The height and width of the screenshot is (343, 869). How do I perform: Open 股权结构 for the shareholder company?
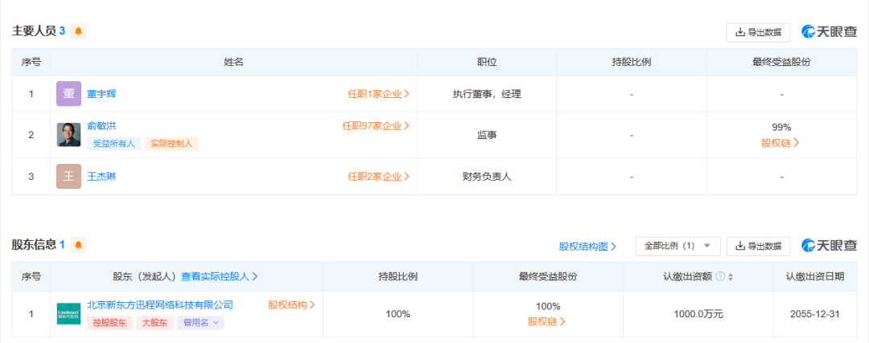(291, 304)
